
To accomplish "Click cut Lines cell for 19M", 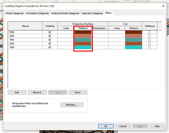I will tap(117, 40).
